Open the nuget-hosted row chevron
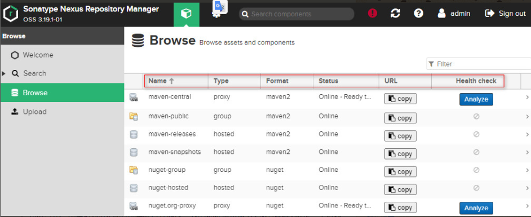531x217 pixels. 527,188
